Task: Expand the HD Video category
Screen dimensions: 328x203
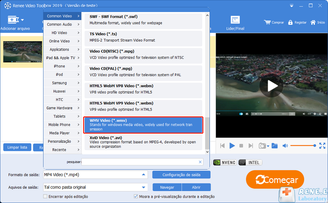Action: coord(62,33)
